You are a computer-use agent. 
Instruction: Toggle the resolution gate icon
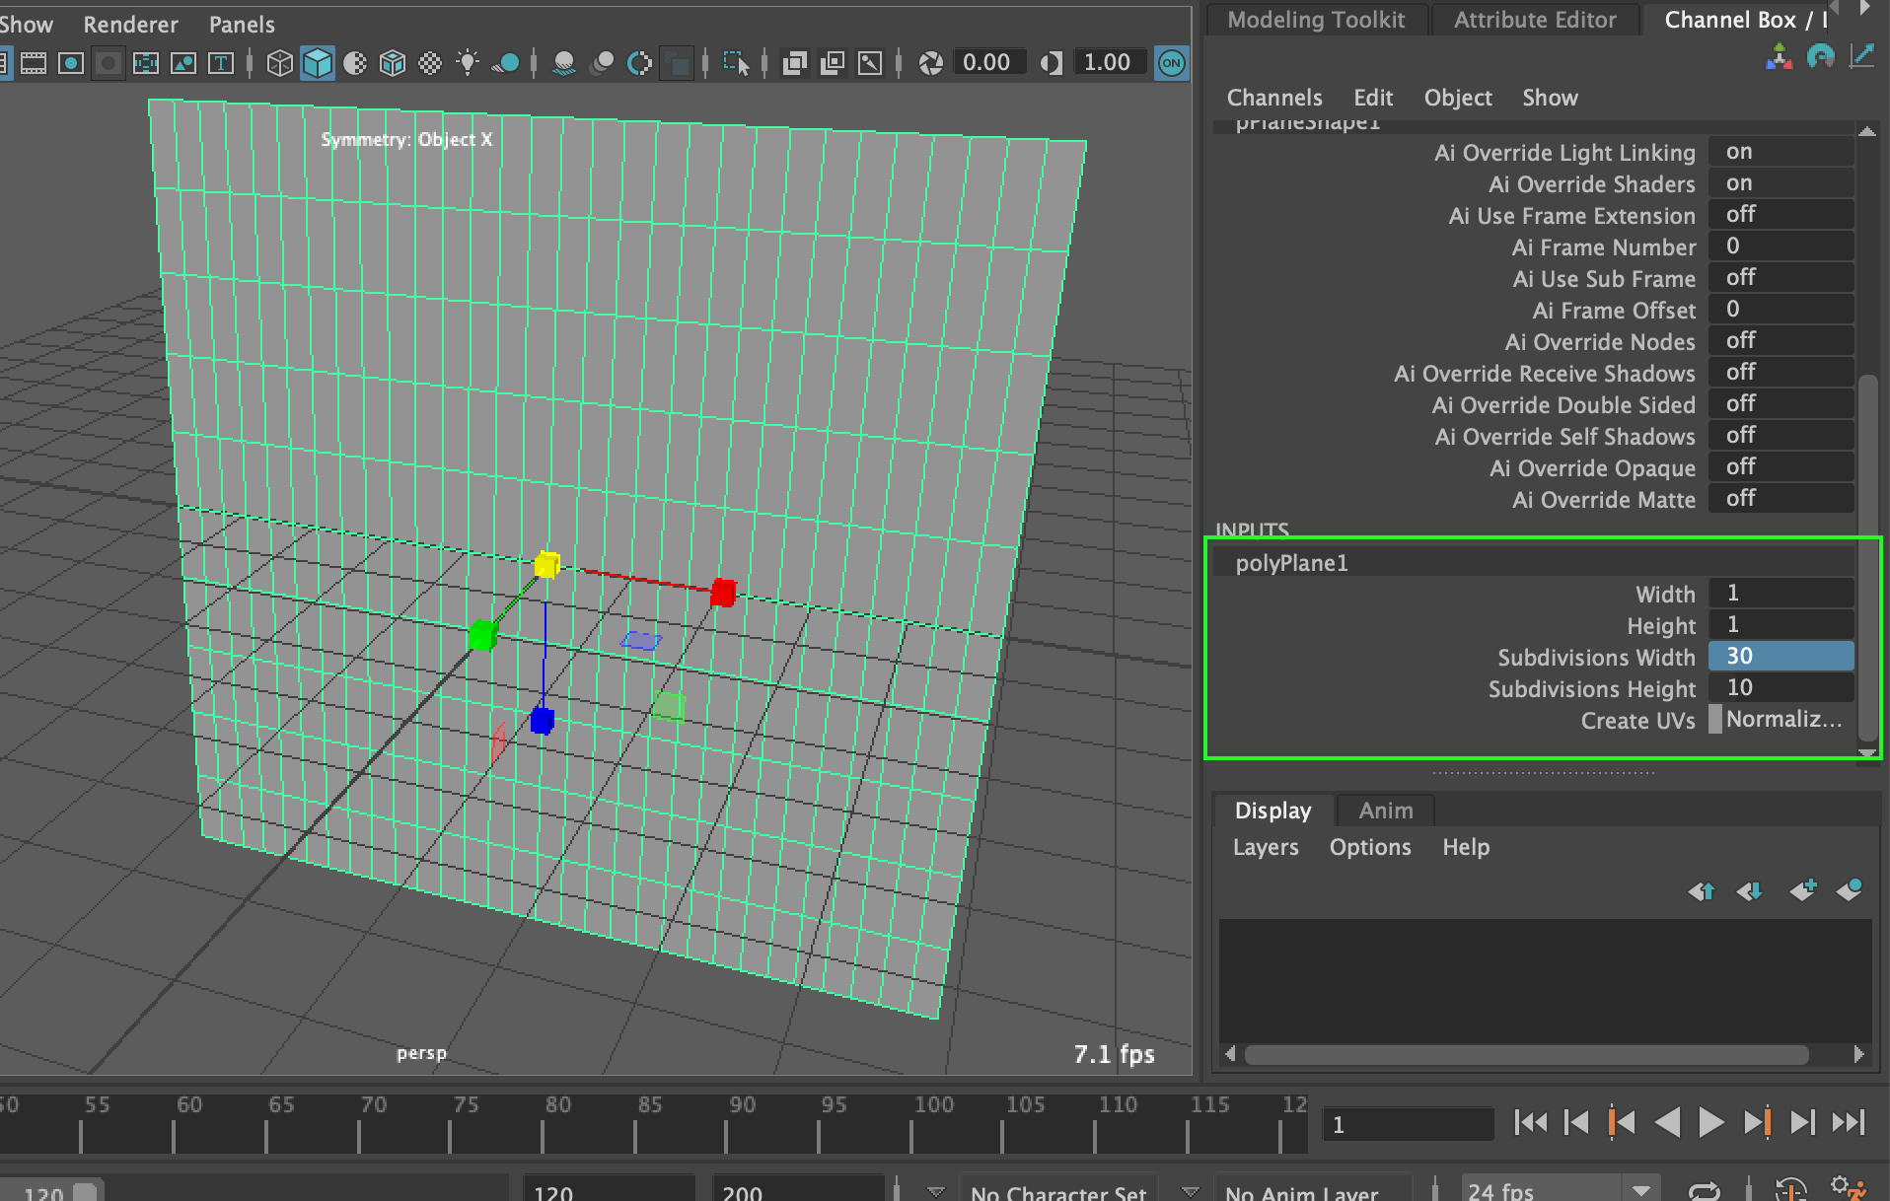click(71, 64)
